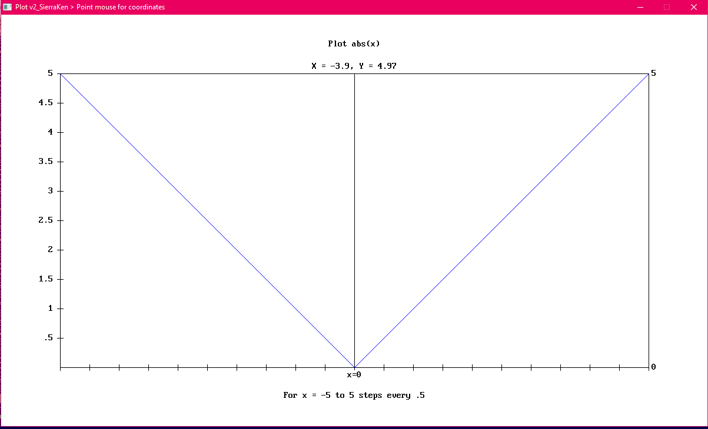Close the Plot v2_SierraKen window
Image resolution: width=708 pixels, height=429 pixels.
[693, 7]
